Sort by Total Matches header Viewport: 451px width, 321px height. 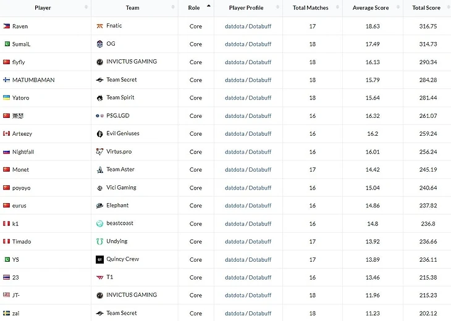point(310,8)
